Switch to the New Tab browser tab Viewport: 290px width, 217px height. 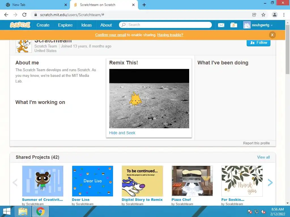[35, 5]
